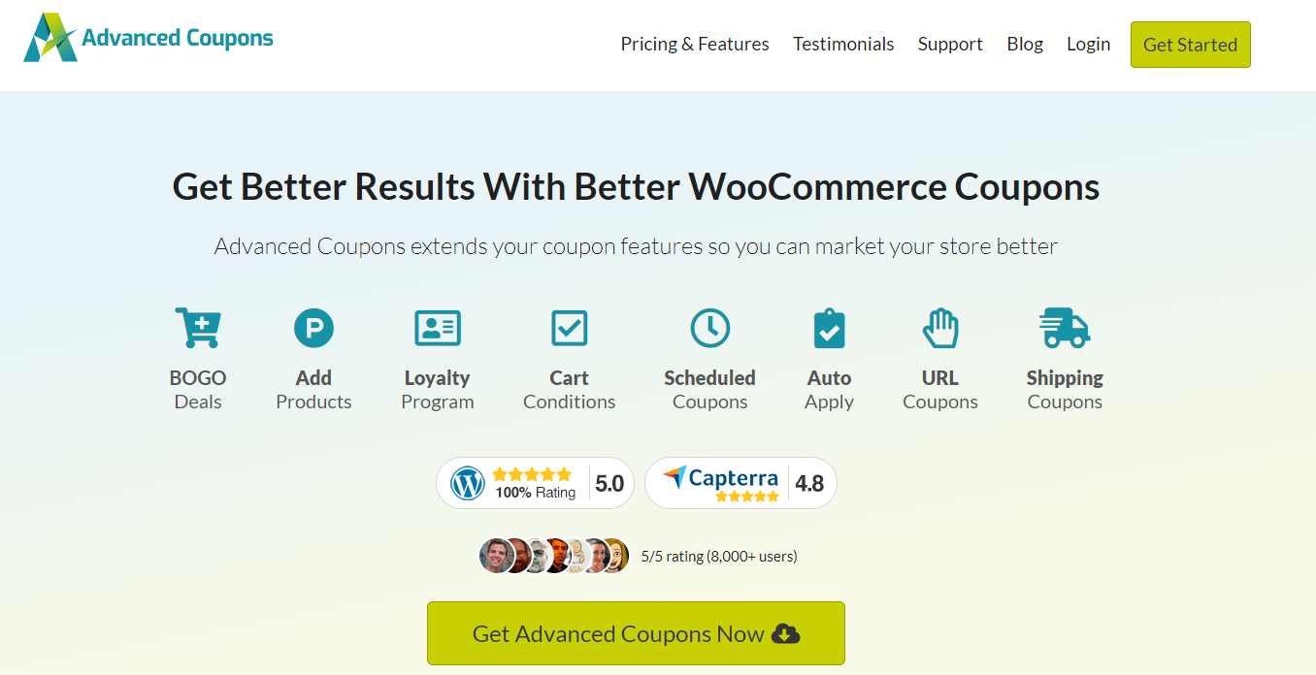1316x675 pixels.
Task: Click the Advanced Coupons logo
Action: pos(148,38)
